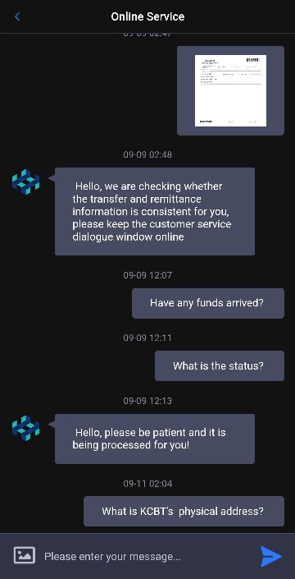Tap the support avatar beside be patient message
Screen dimensions: 295x579
[25, 428]
